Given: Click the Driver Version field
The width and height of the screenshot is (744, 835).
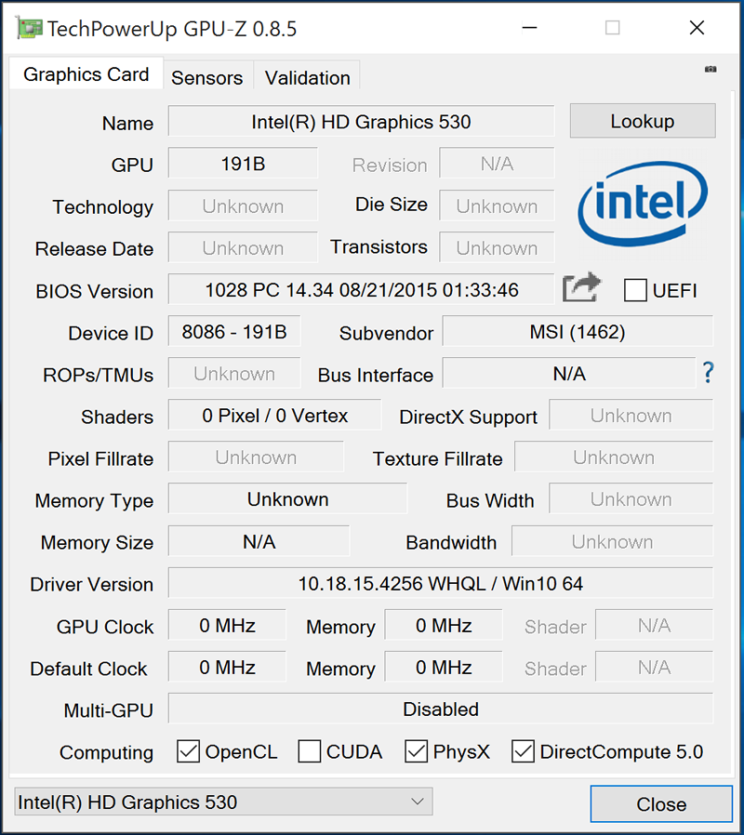Looking at the screenshot, I should 441,583.
